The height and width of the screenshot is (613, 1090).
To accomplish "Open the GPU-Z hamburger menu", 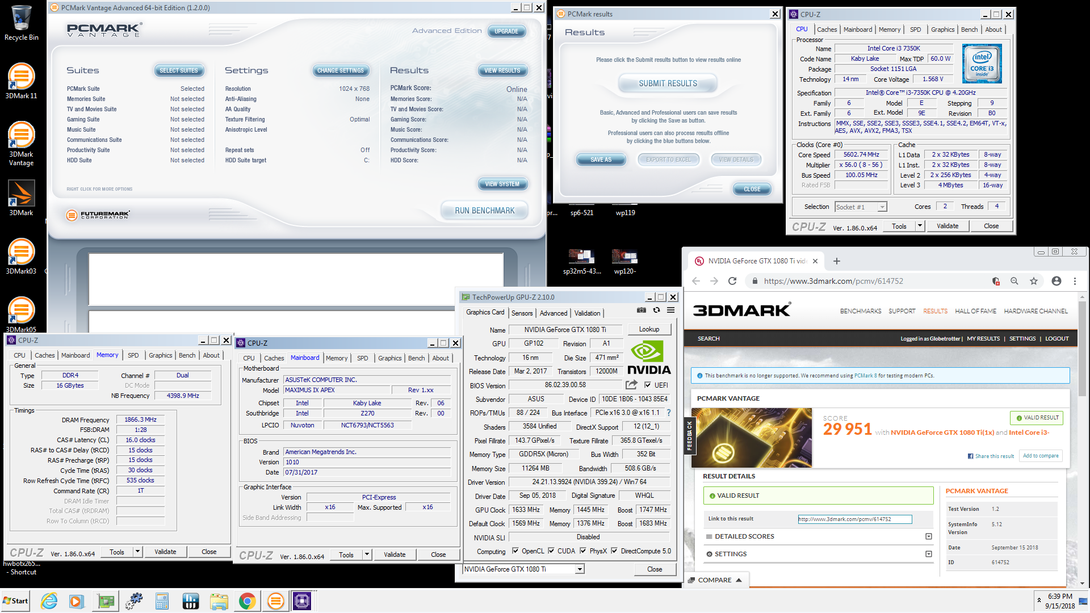I will pos(670,310).
